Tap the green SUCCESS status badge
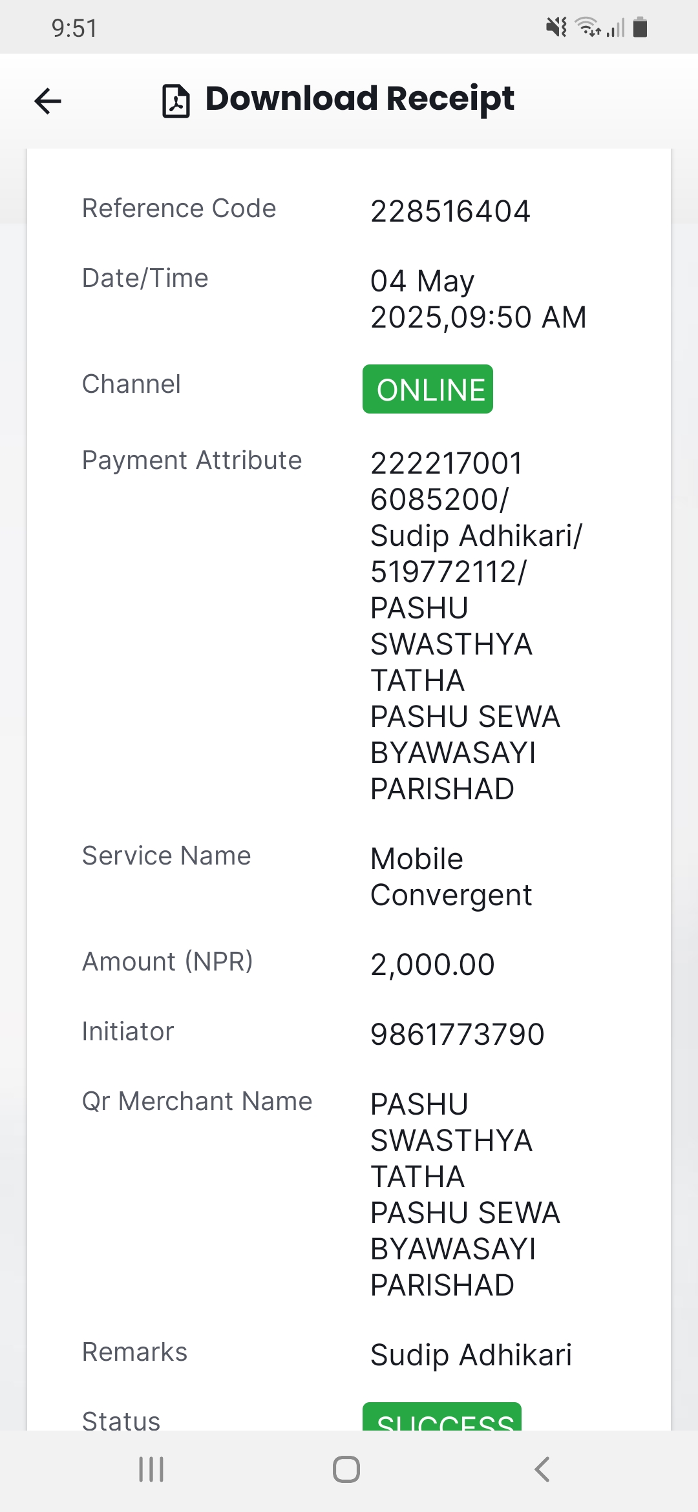The image size is (698, 1512). coord(442,1416)
